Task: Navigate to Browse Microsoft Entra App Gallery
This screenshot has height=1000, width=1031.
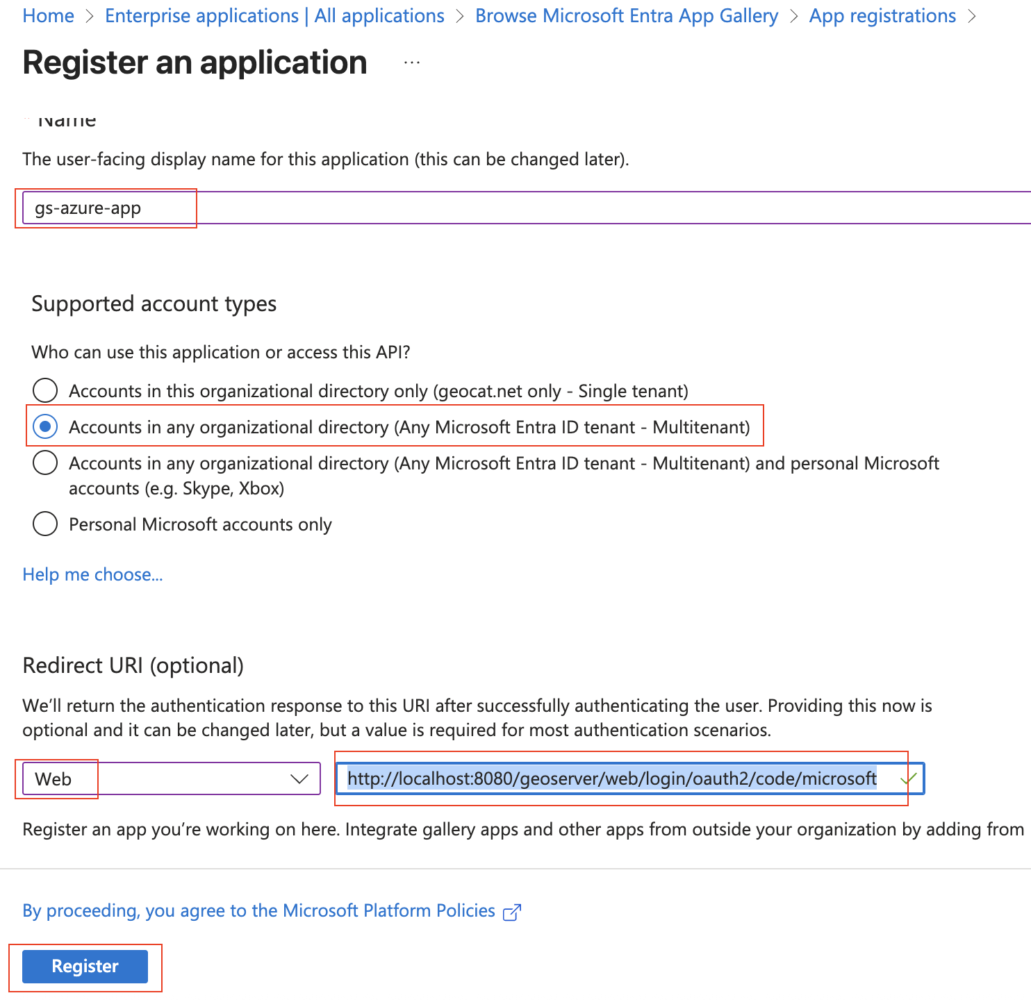Action: (x=626, y=16)
